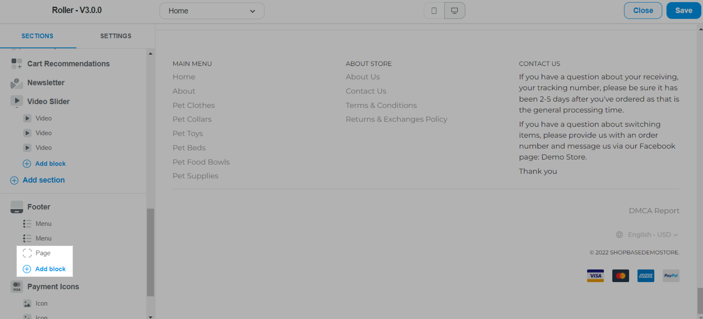Click the 2022 SHOPBASEDEMOSTORE copyright text
The width and height of the screenshot is (703, 319).
pos(634,253)
